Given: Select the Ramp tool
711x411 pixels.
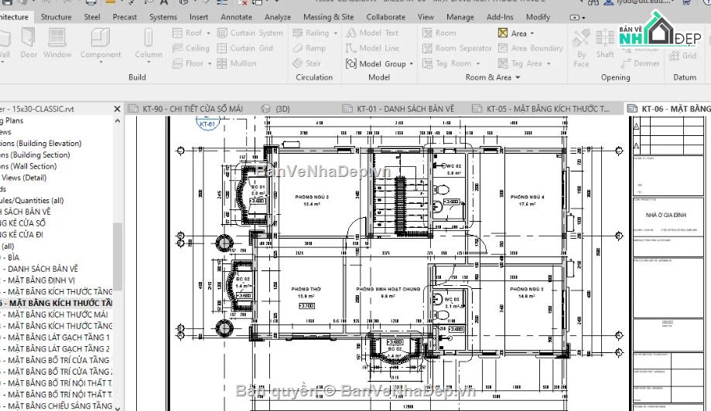Looking at the screenshot, I should tap(309, 48).
